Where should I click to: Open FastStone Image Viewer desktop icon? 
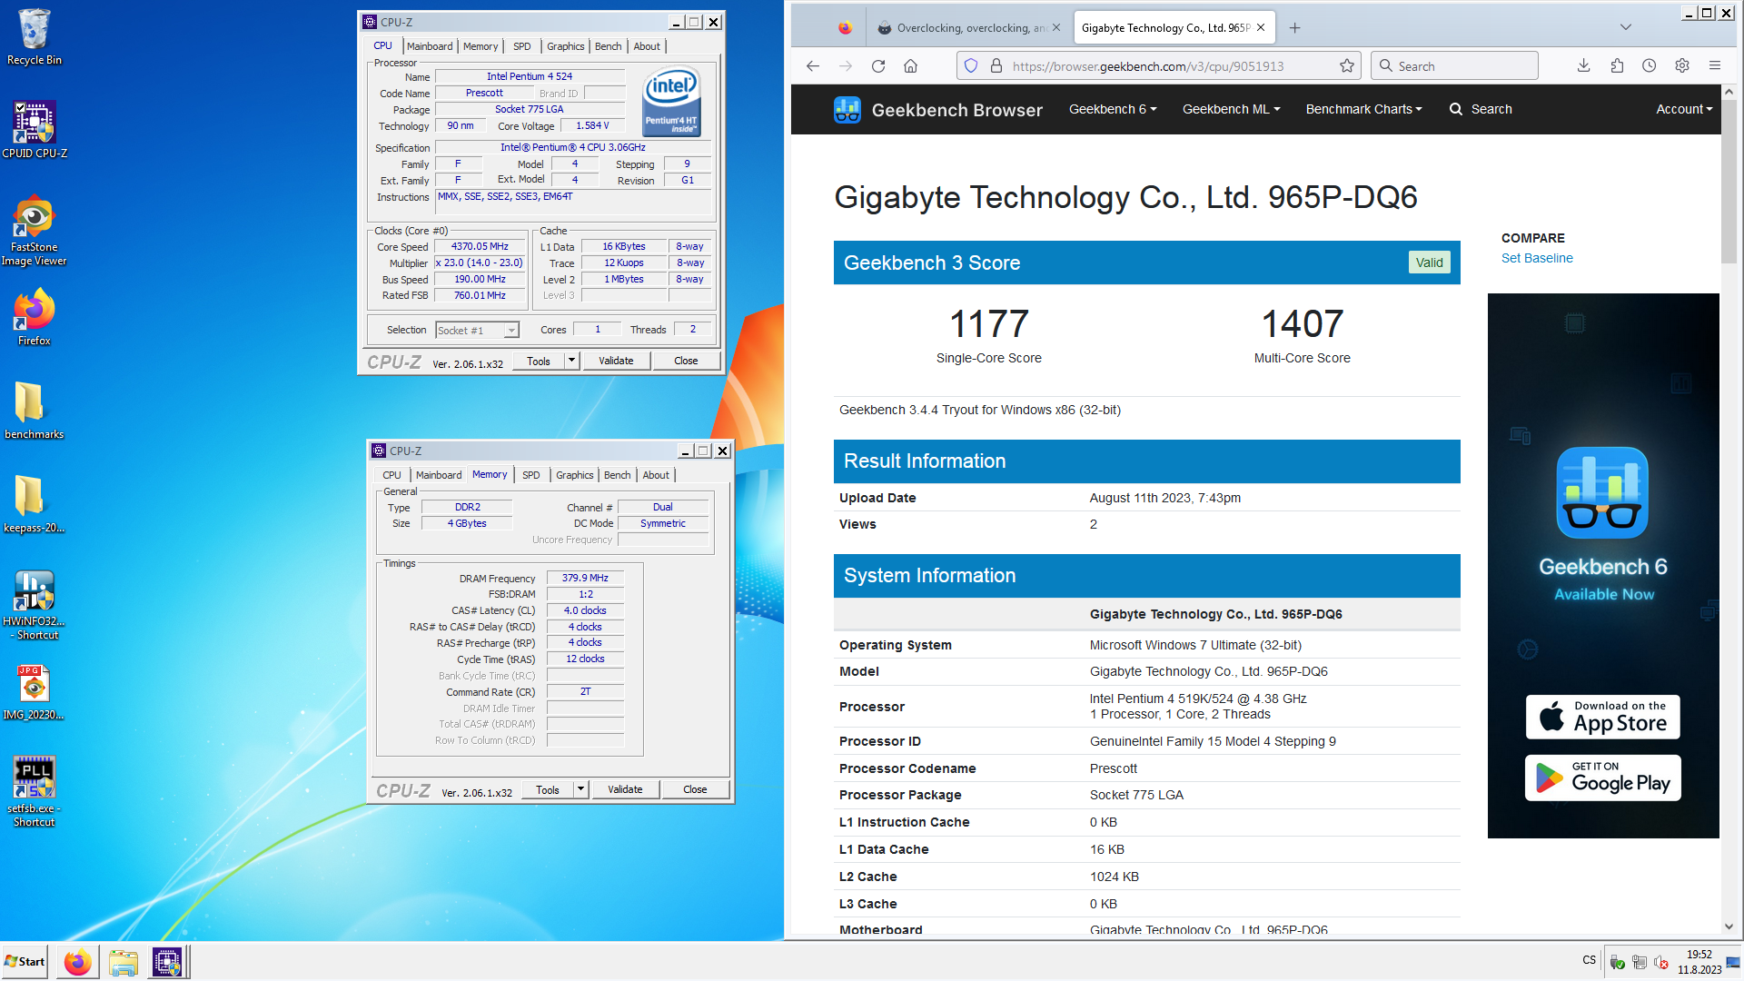coord(35,231)
